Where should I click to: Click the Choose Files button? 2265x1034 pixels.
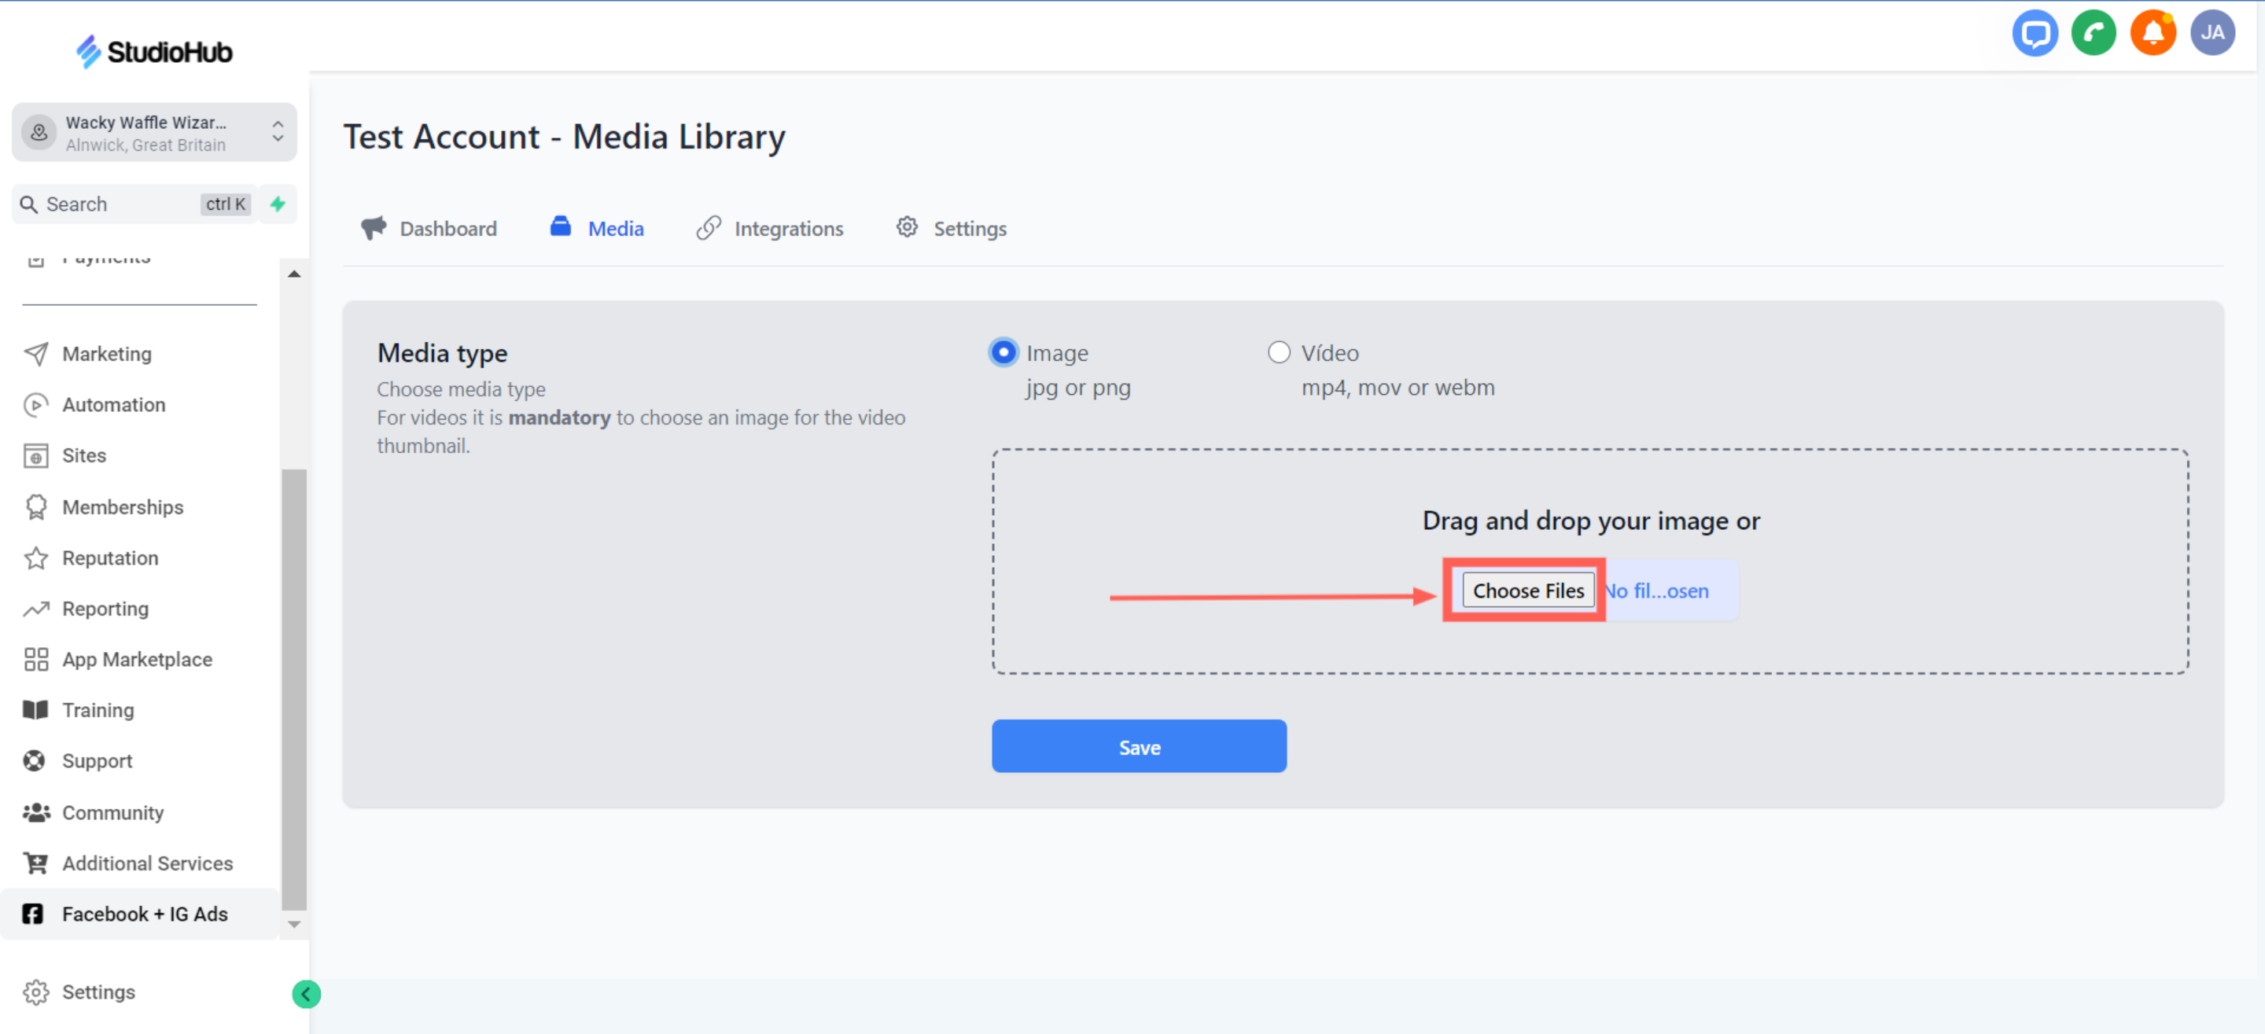click(1527, 591)
